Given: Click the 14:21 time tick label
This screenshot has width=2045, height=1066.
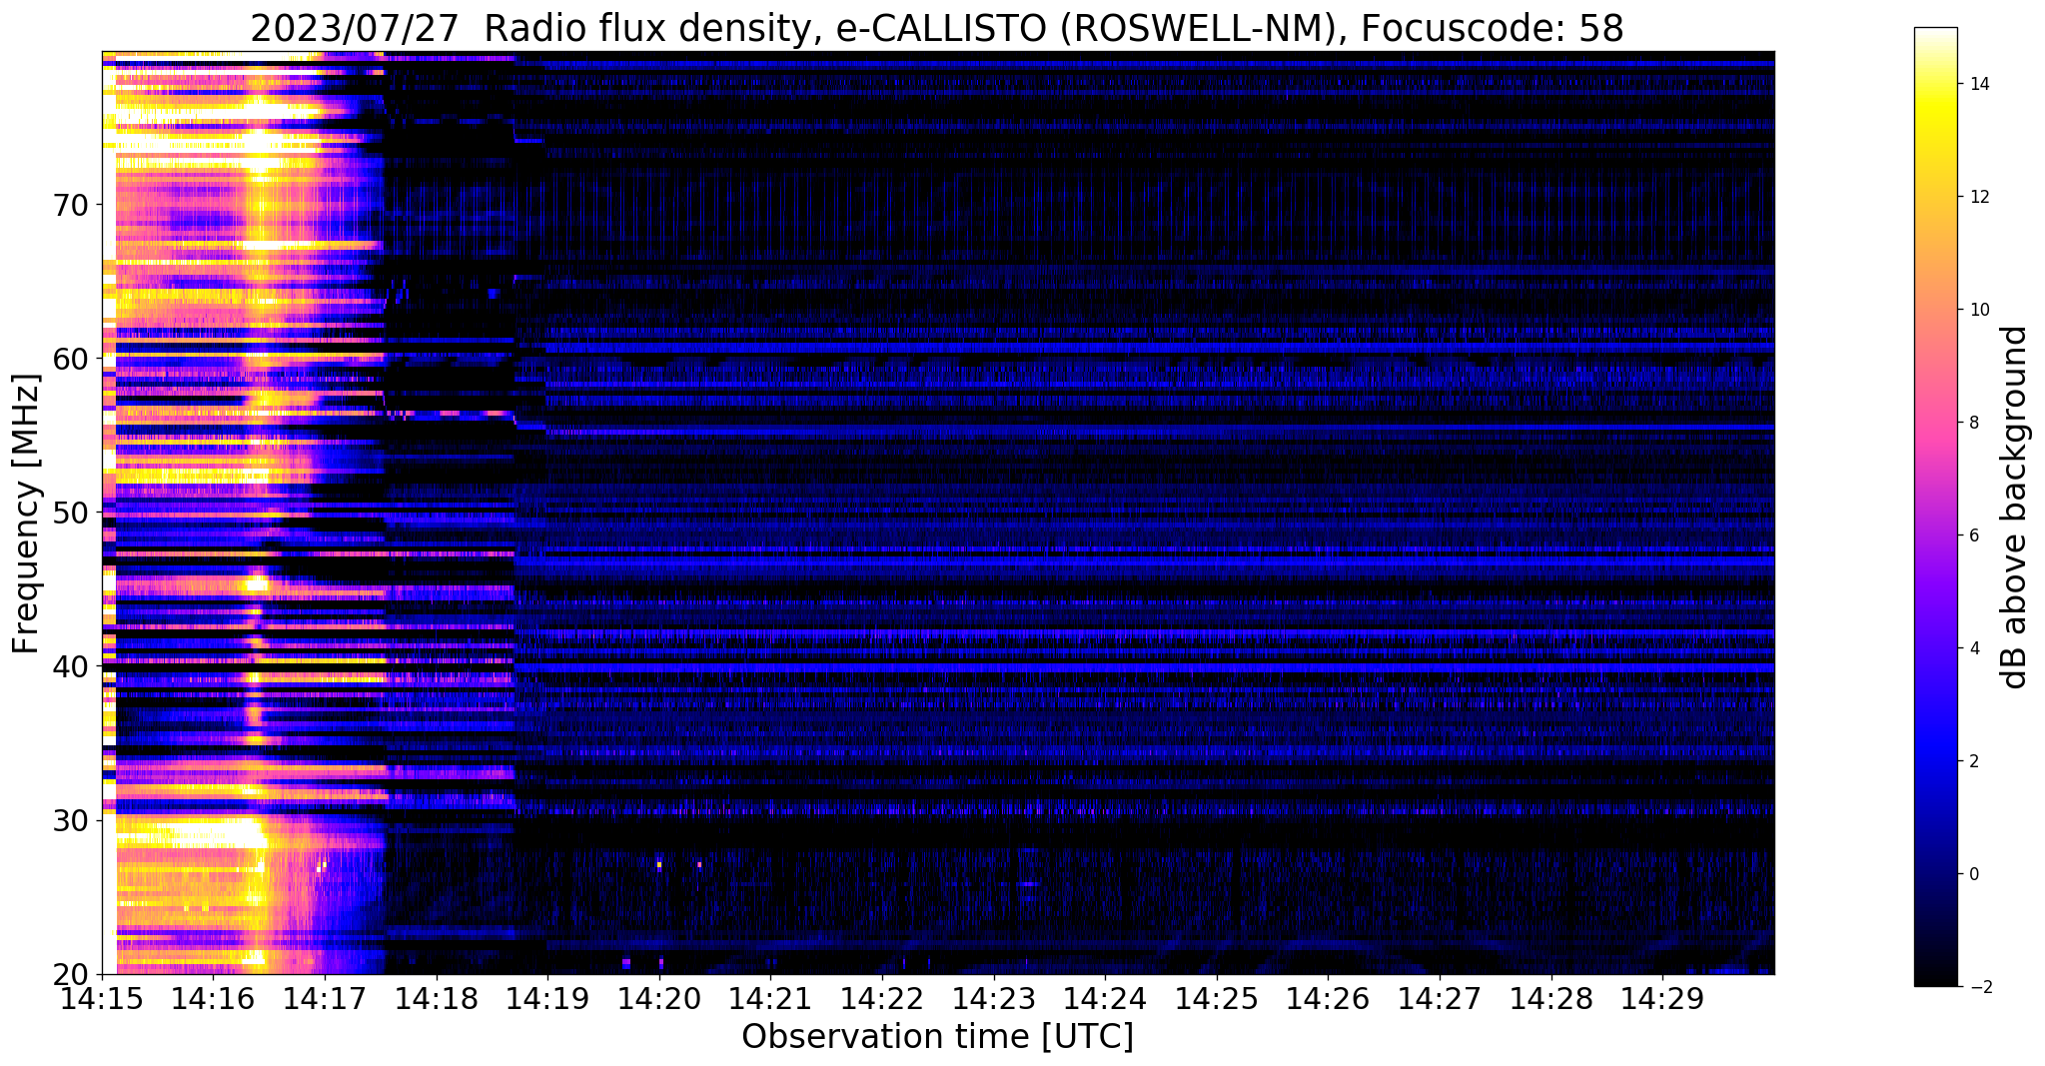Looking at the screenshot, I should (x=771, y=998).
